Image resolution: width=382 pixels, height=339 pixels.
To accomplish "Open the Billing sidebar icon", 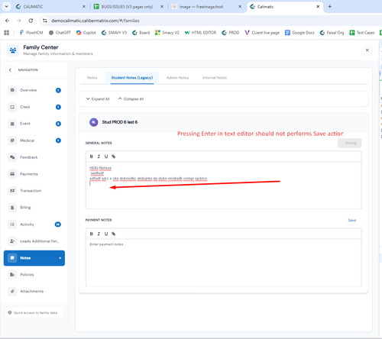I will tap(12, 208).
